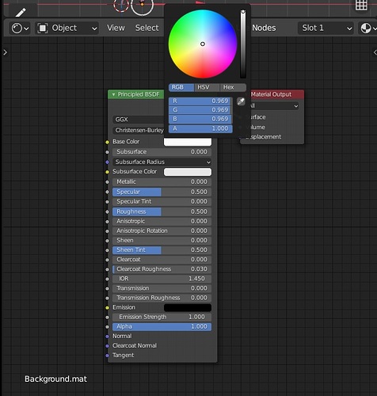Click the G channel value field
Viewport: 377px width, 396px height.
click(x=200, y=110)
